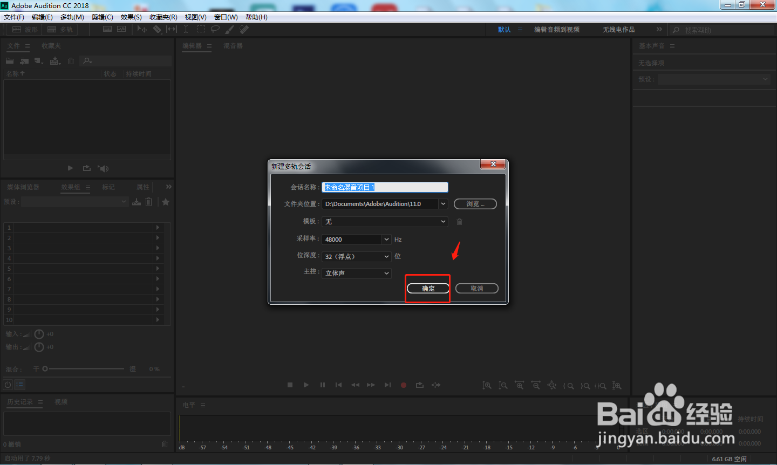Switch to the 混音器 tab
777x465 pixels.
point(233,46)
